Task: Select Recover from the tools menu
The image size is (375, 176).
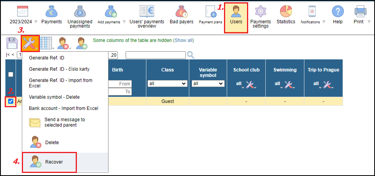Action: (x=53, y=162)
